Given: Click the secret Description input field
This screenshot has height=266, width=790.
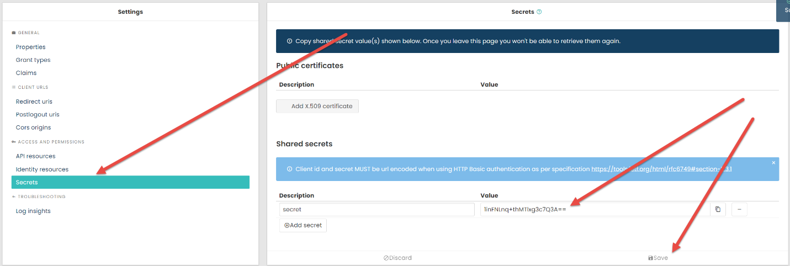Looking at the screenshot, I should (x=377, y=210).
